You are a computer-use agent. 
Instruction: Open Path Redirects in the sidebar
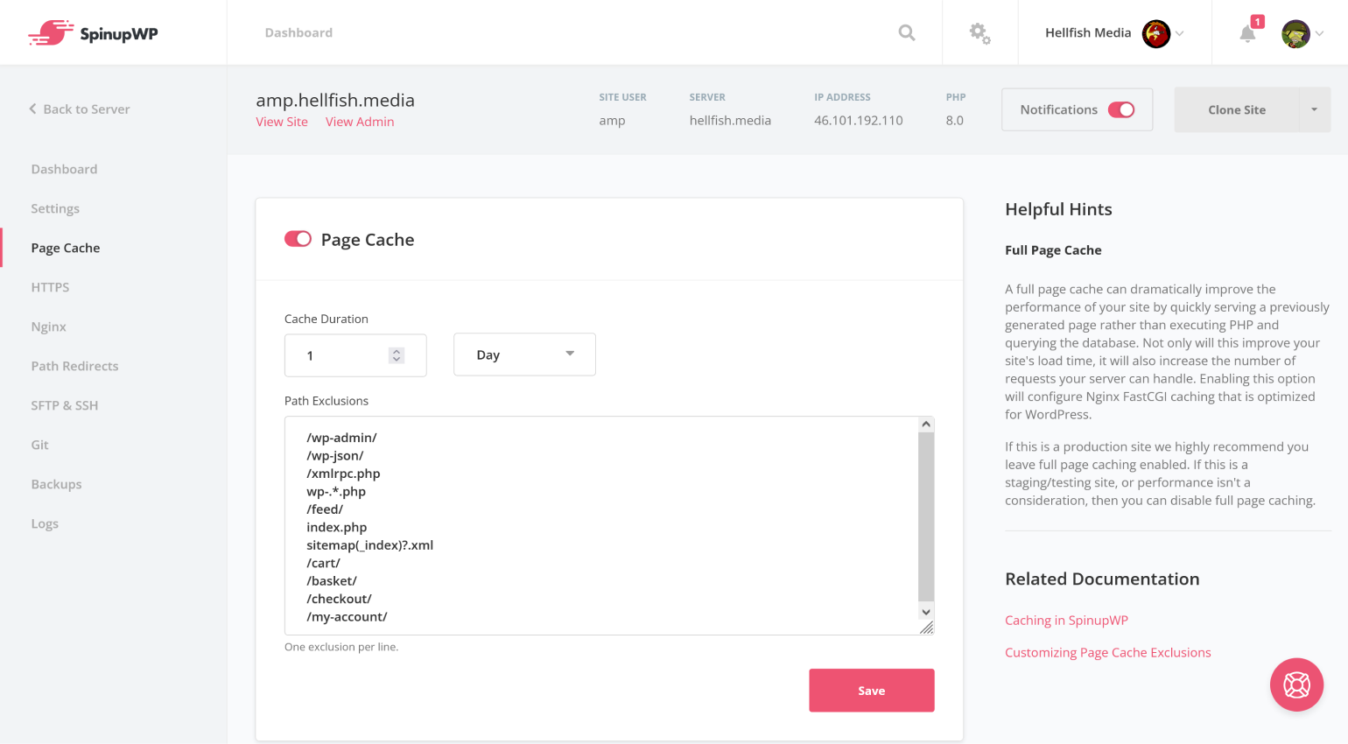(x=74, y=366)
